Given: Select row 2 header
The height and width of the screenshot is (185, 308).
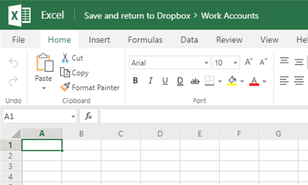Looking at the screenshot, I should (10, 156).
